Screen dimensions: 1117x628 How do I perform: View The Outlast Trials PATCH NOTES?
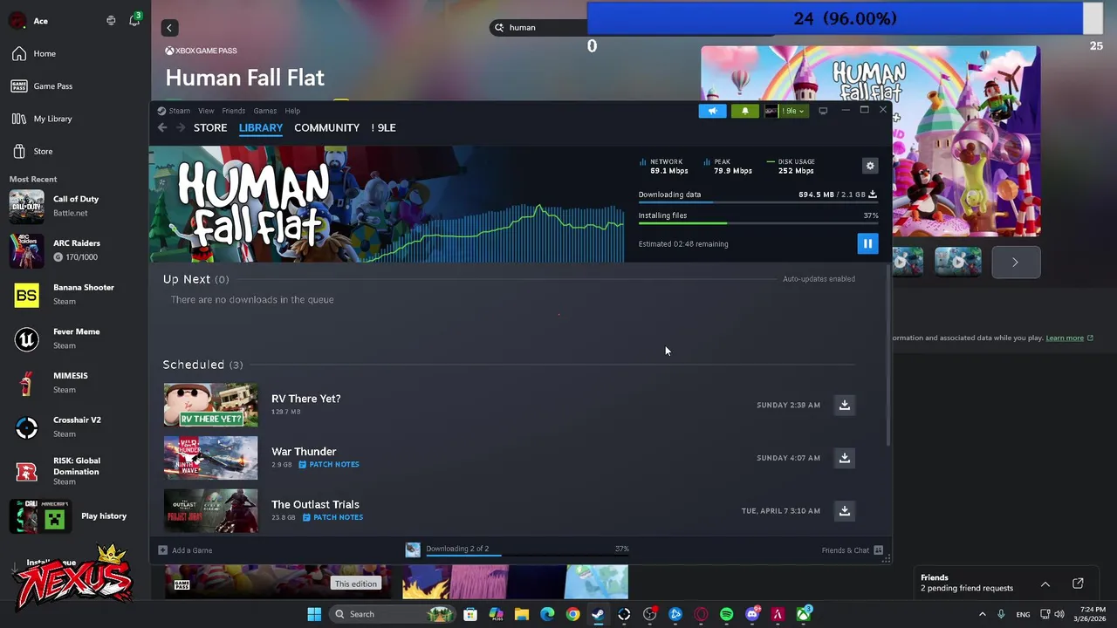point(332,517)
